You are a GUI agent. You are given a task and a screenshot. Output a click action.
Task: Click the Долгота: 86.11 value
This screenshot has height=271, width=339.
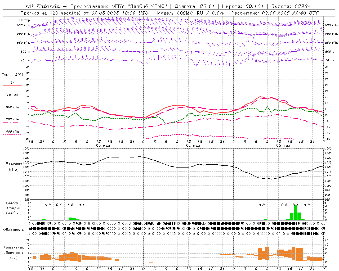point(194,6)
